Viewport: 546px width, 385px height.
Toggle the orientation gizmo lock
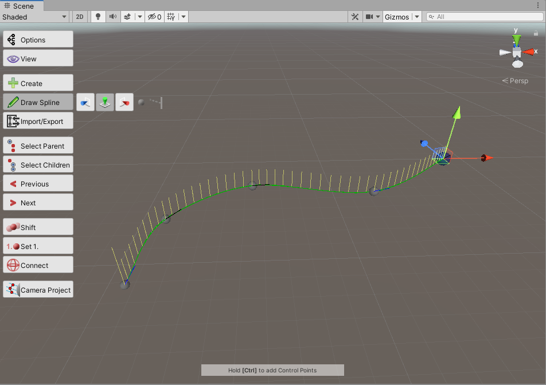(536, 33)
